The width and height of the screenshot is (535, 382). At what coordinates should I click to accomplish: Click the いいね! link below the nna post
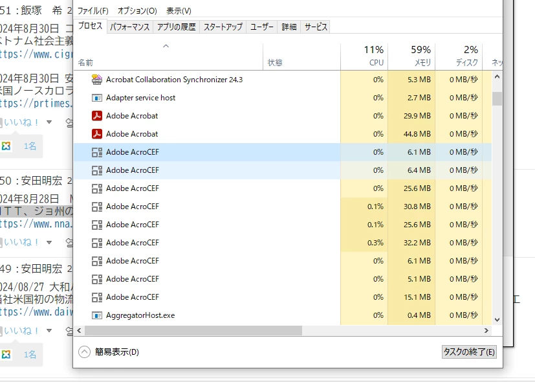[21, 242]
